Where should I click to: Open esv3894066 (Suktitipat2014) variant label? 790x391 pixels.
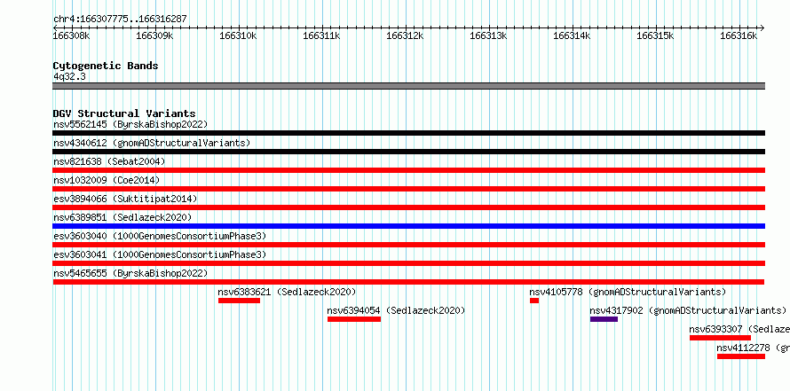(x=125, y=199)
